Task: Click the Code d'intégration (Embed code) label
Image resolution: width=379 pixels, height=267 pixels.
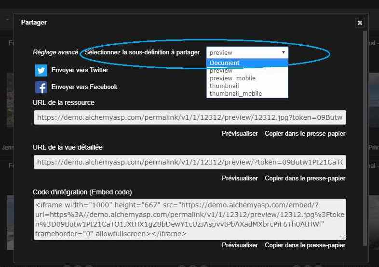Action: [x=82, y=192]
